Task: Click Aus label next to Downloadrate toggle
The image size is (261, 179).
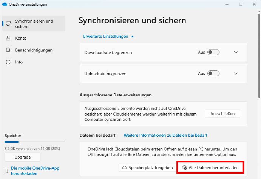Action: pyautogui.click(x=201, y=52)
